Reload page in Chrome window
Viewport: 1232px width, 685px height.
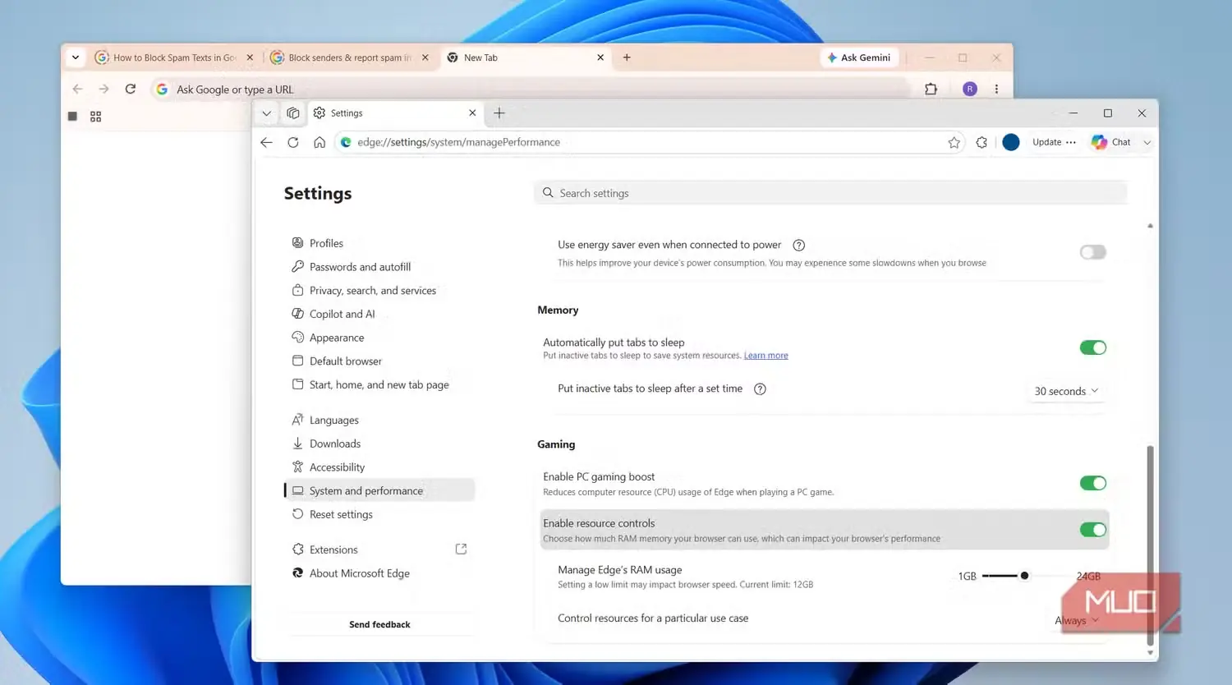coord(130,89)
